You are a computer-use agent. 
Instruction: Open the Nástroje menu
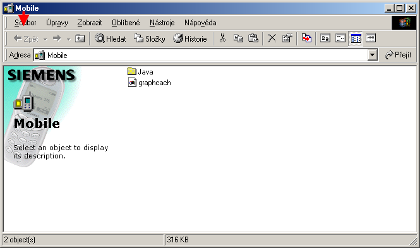[x=162, y=23]
